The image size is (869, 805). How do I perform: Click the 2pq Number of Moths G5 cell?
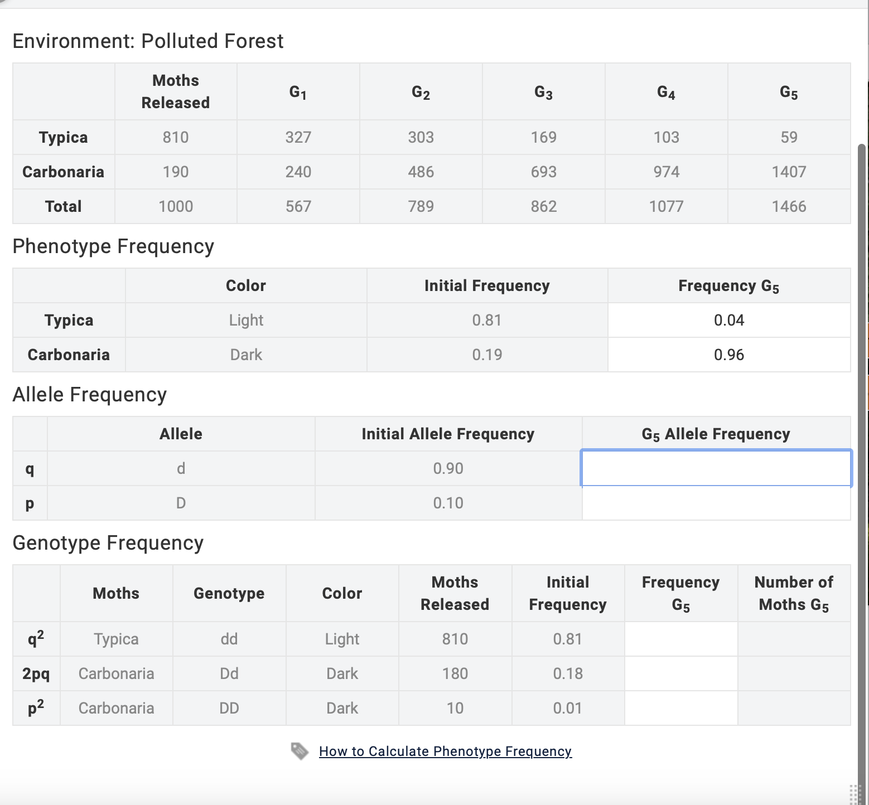[x=794, y=673]
